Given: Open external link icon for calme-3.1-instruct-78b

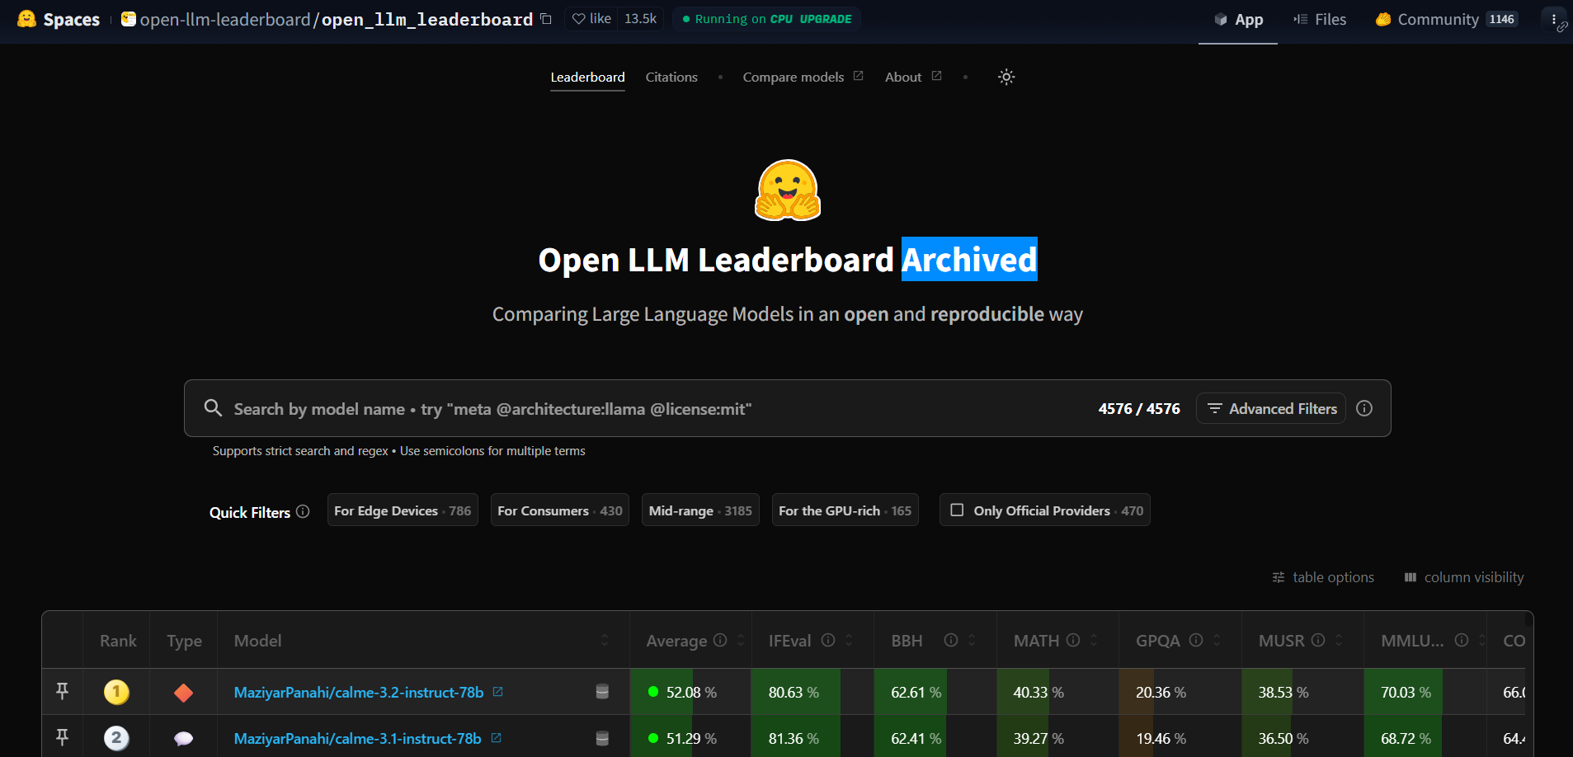Looking at the screenshot, I should pos(496,738).
